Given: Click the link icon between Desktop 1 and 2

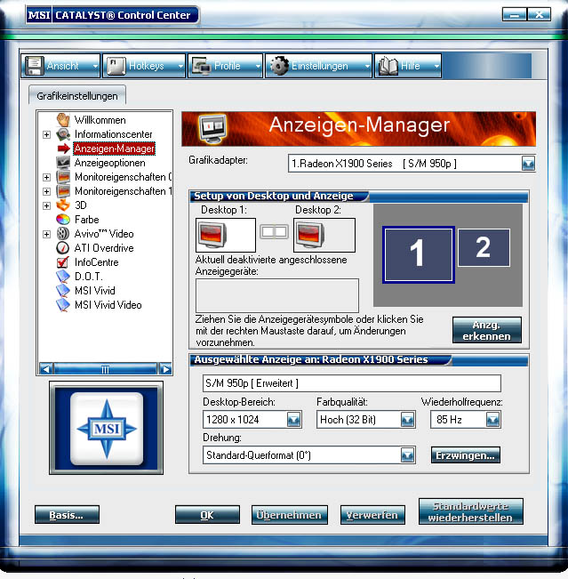Looking at the screenshot, I should [274, 232].
